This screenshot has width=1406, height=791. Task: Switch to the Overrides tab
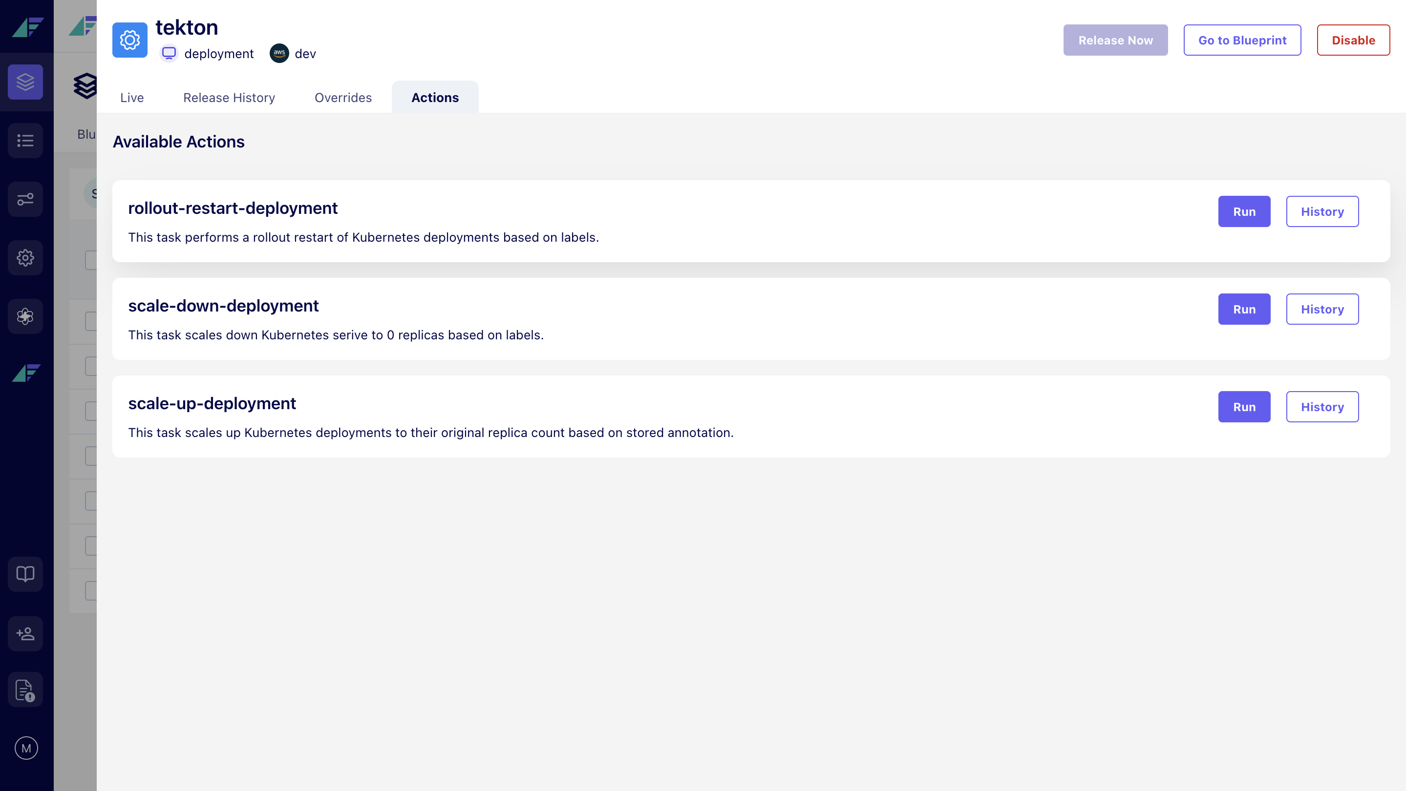343,98
